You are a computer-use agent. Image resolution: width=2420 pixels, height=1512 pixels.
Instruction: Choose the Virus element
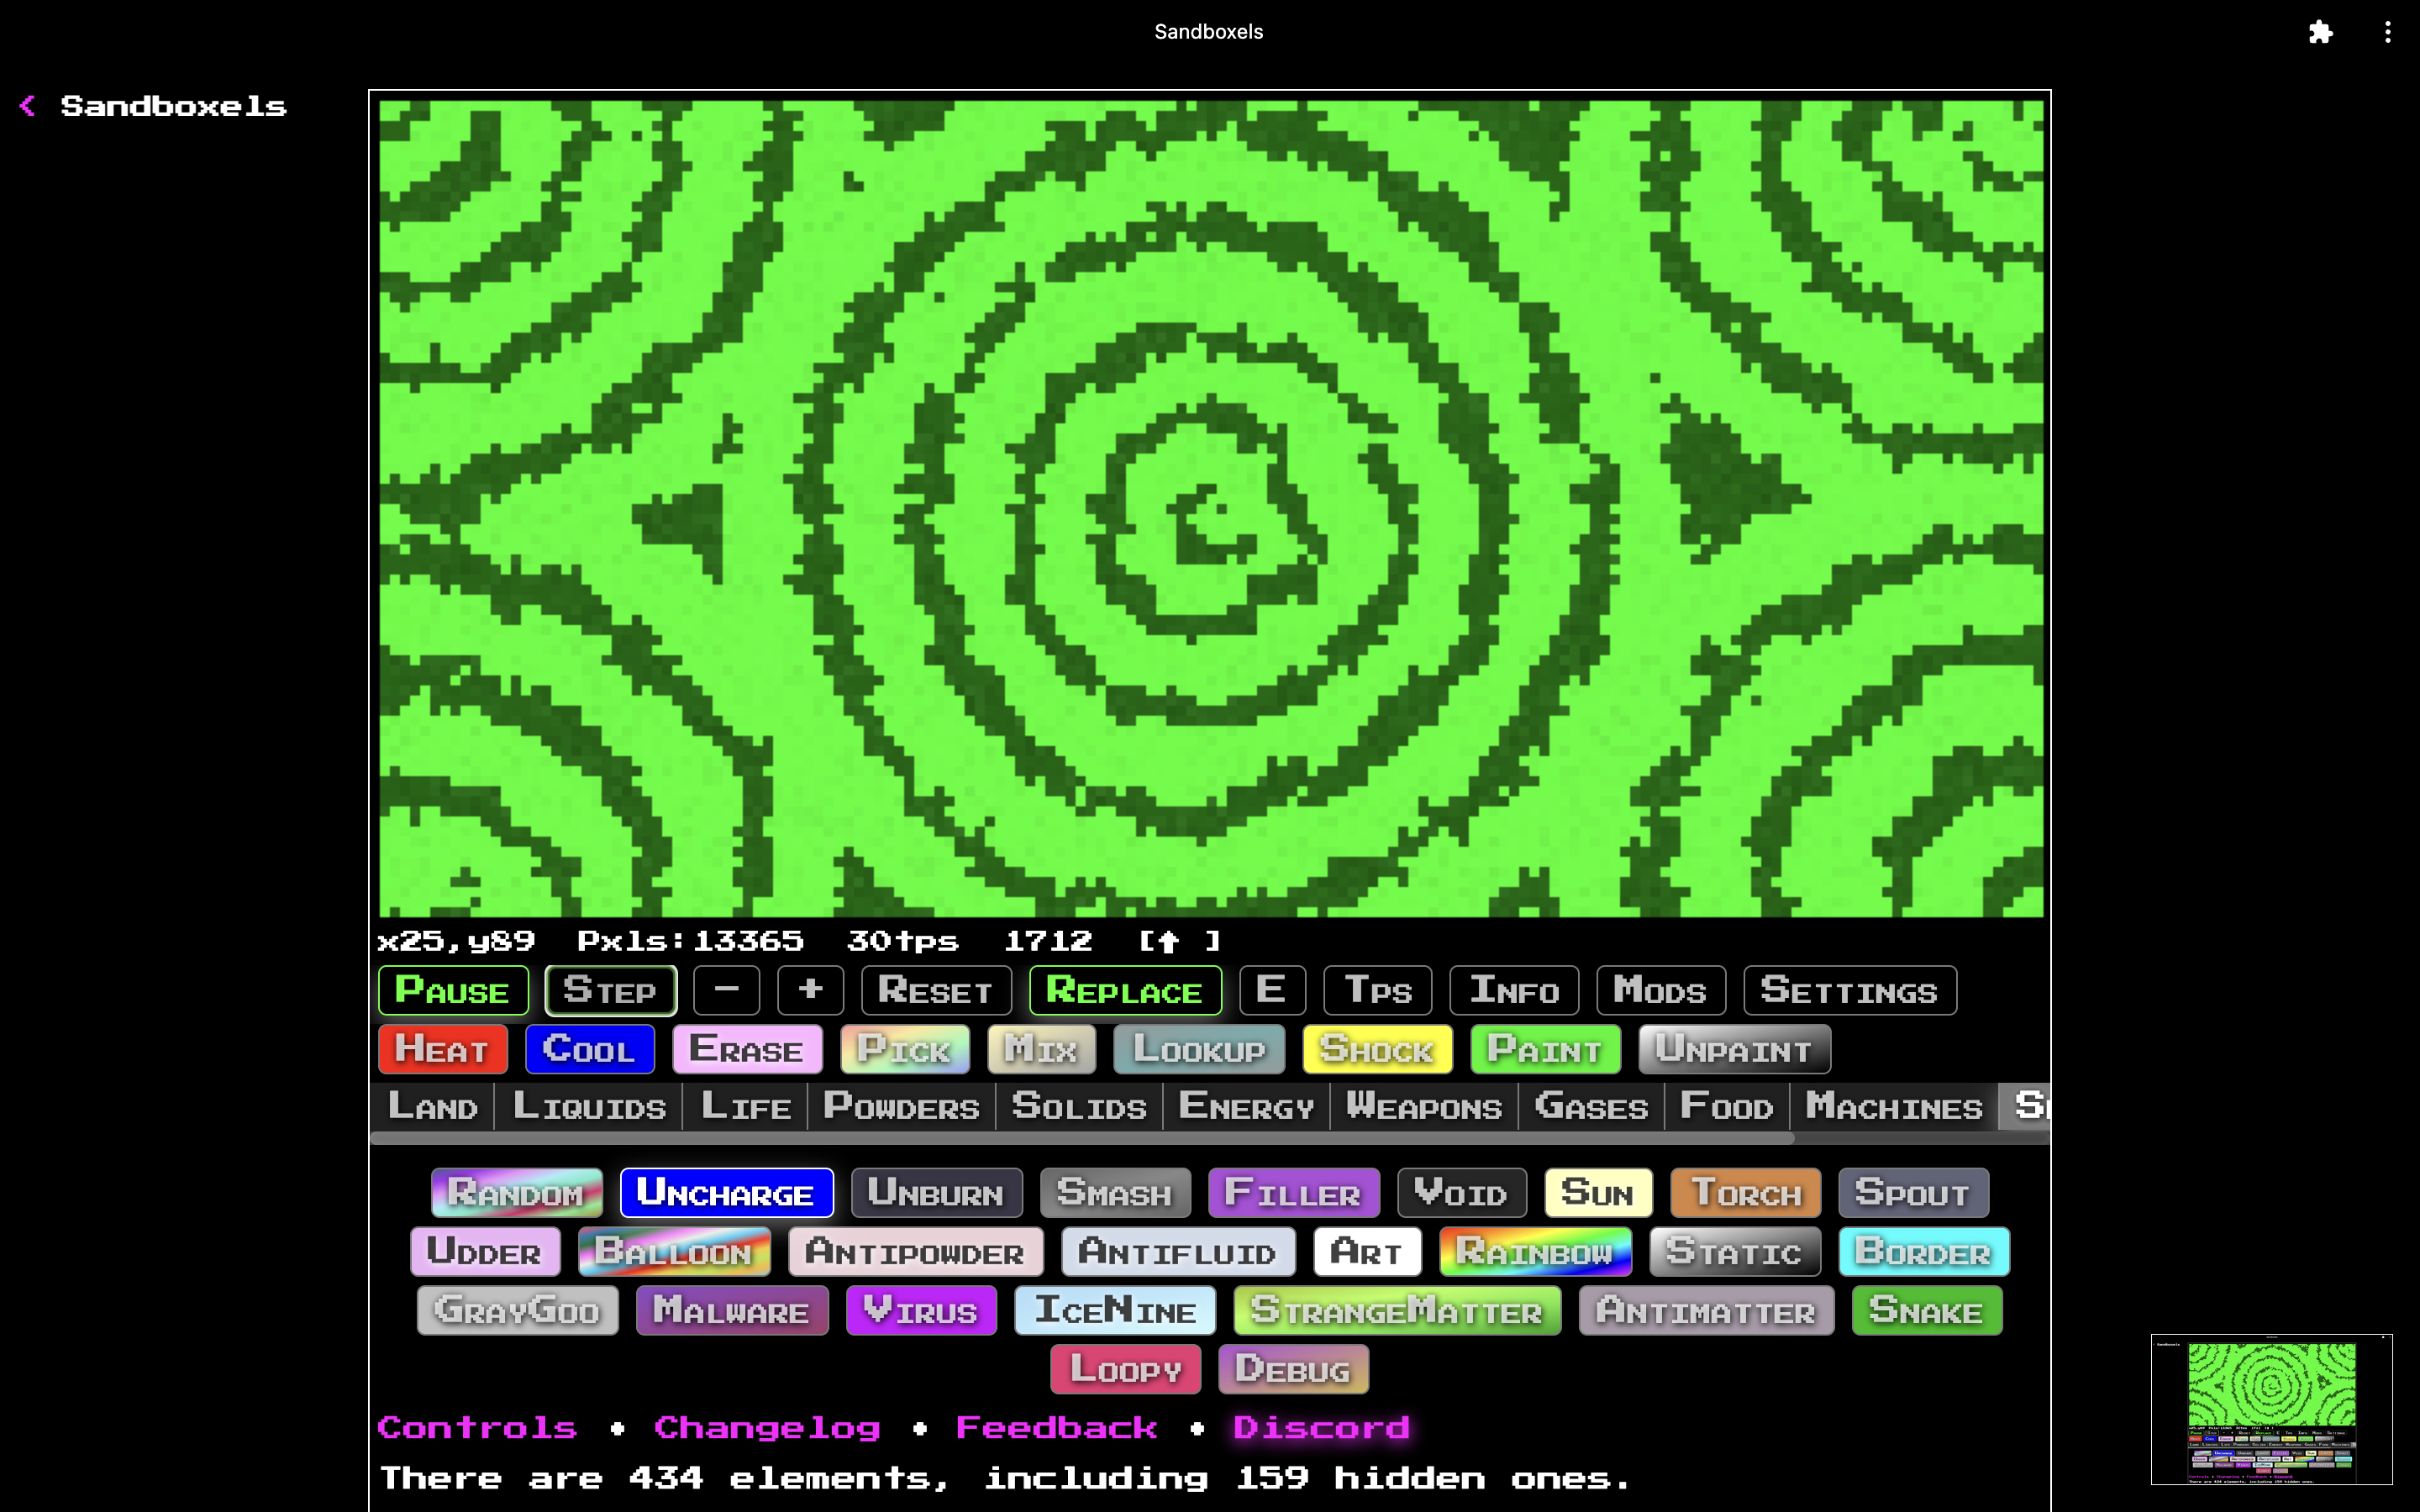click(920, 1311)
